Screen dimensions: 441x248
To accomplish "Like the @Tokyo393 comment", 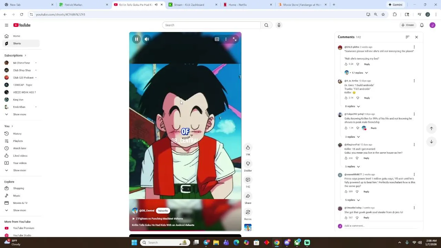I will click(346, 128).
